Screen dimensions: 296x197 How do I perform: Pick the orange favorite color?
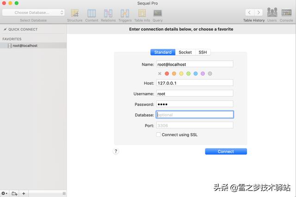click(x=174, y=74)
